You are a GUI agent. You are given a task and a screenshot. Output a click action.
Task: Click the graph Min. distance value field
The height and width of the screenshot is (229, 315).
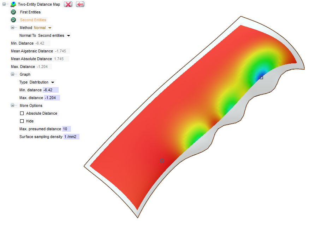point(50,90)
